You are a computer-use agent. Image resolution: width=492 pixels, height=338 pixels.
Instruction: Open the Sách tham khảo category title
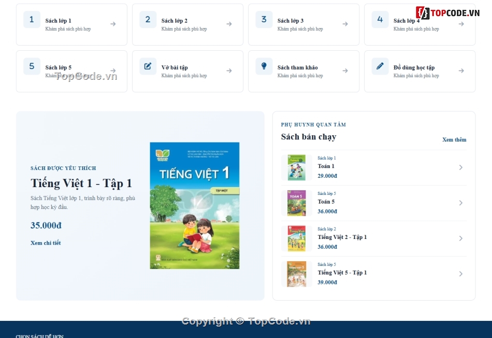297,67
